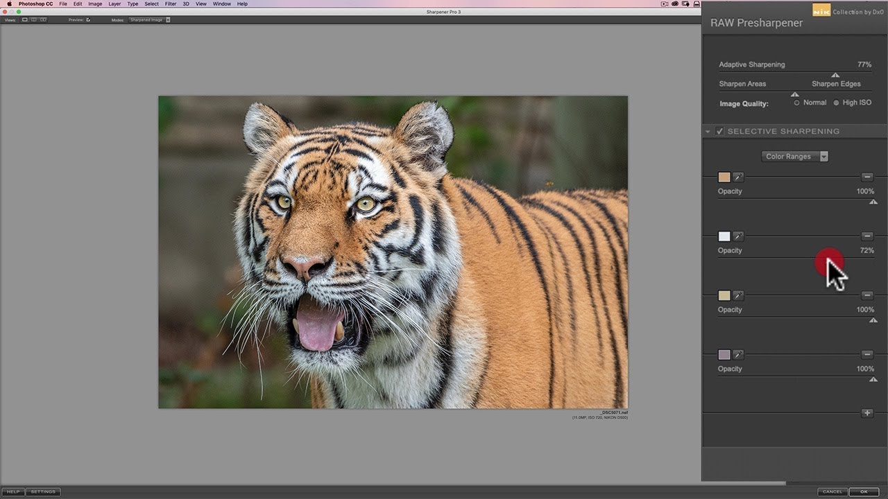Viewport: 888px width, 499px height.
Task: Remove the white color range with minus
Action: [x=867, y=236]
